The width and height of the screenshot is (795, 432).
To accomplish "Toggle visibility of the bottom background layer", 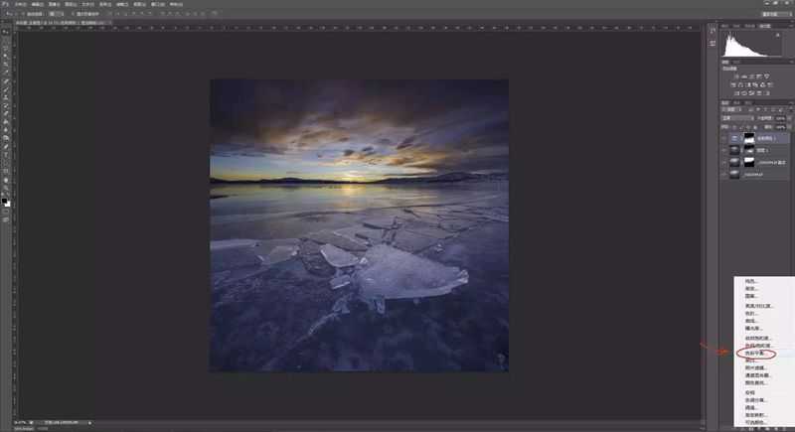I will coord(723,174).
